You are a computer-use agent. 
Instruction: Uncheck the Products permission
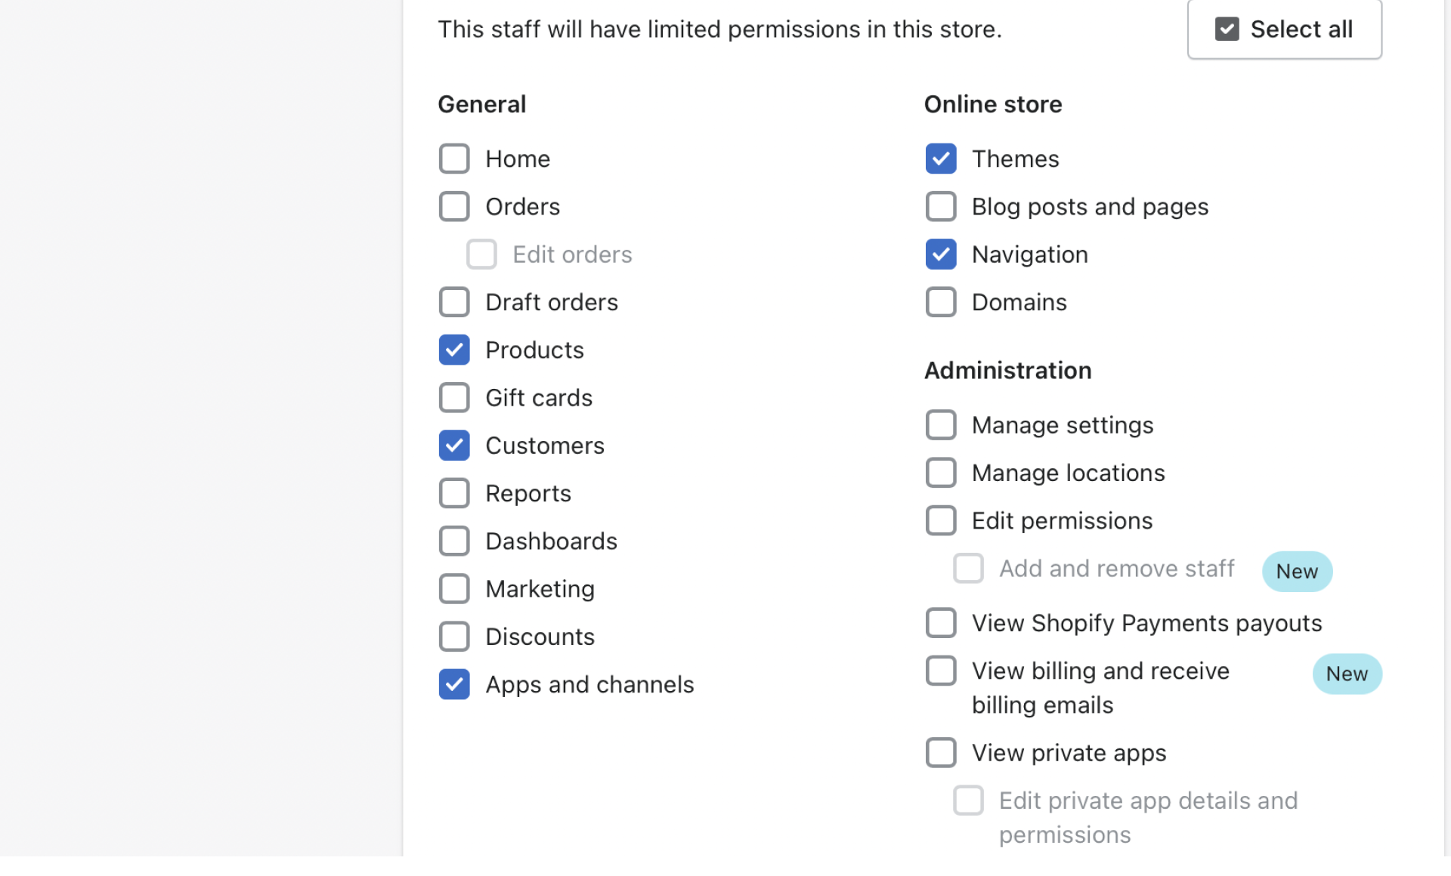pos(454,350)
